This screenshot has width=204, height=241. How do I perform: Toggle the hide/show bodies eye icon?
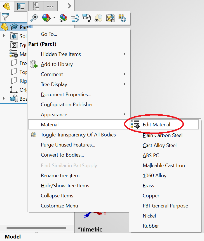[99, 18]
